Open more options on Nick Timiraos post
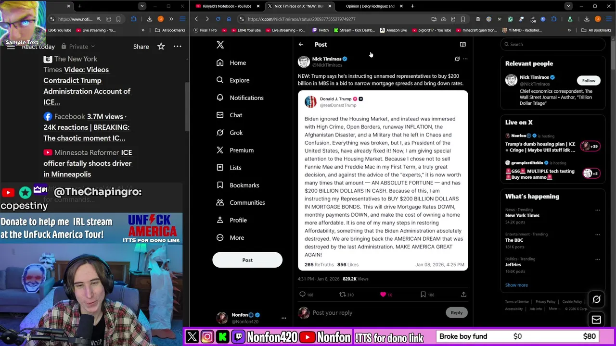This screenshot has height=346, width=616. click(465, 59)
